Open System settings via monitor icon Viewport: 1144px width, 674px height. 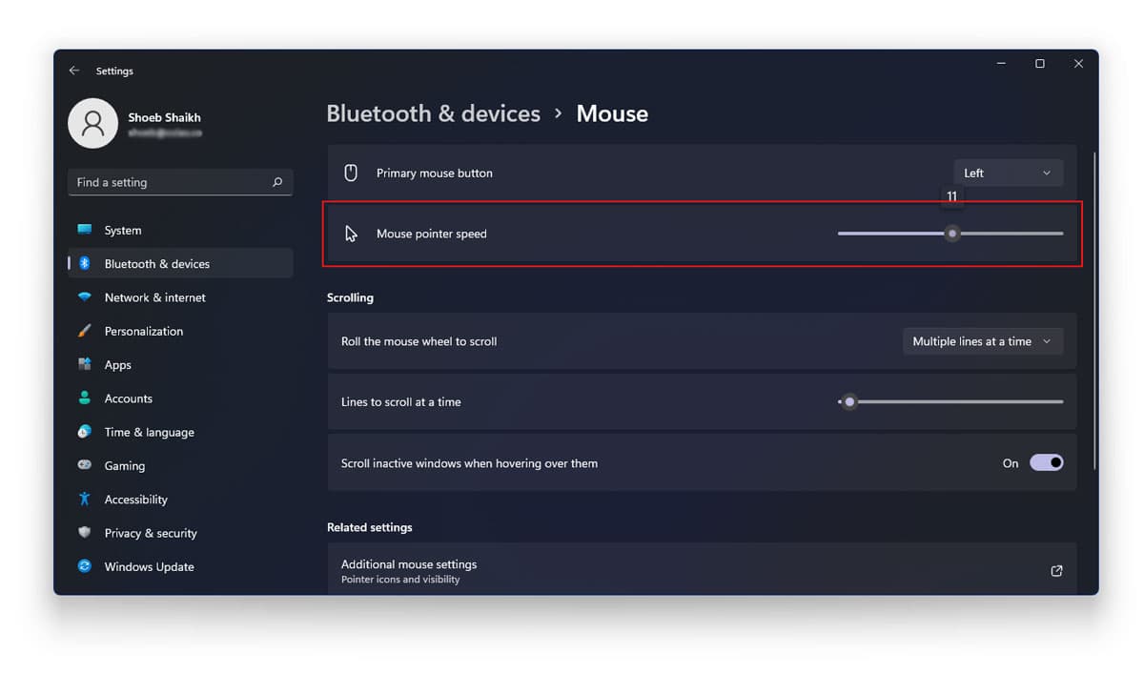[x=85, y=230]
